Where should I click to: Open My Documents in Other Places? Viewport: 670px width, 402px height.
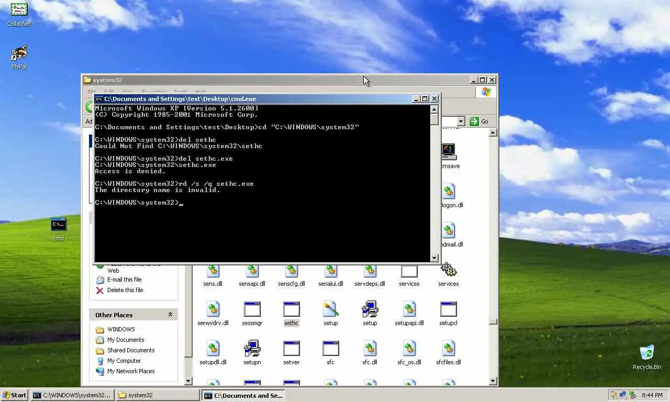120,340
